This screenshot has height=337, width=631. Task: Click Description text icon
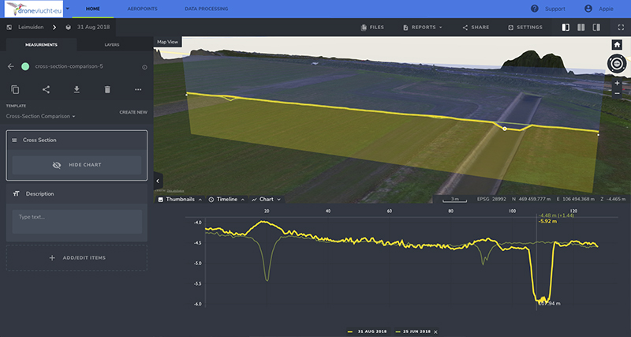(16, 193)
